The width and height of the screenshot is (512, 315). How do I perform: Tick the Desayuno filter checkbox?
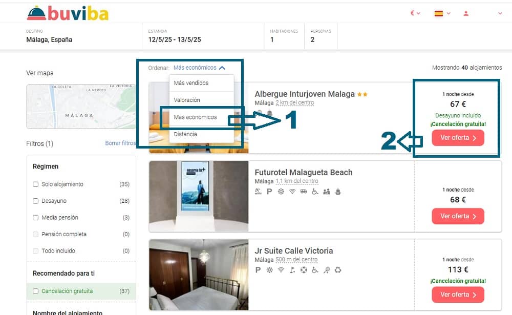click(36, 201)
